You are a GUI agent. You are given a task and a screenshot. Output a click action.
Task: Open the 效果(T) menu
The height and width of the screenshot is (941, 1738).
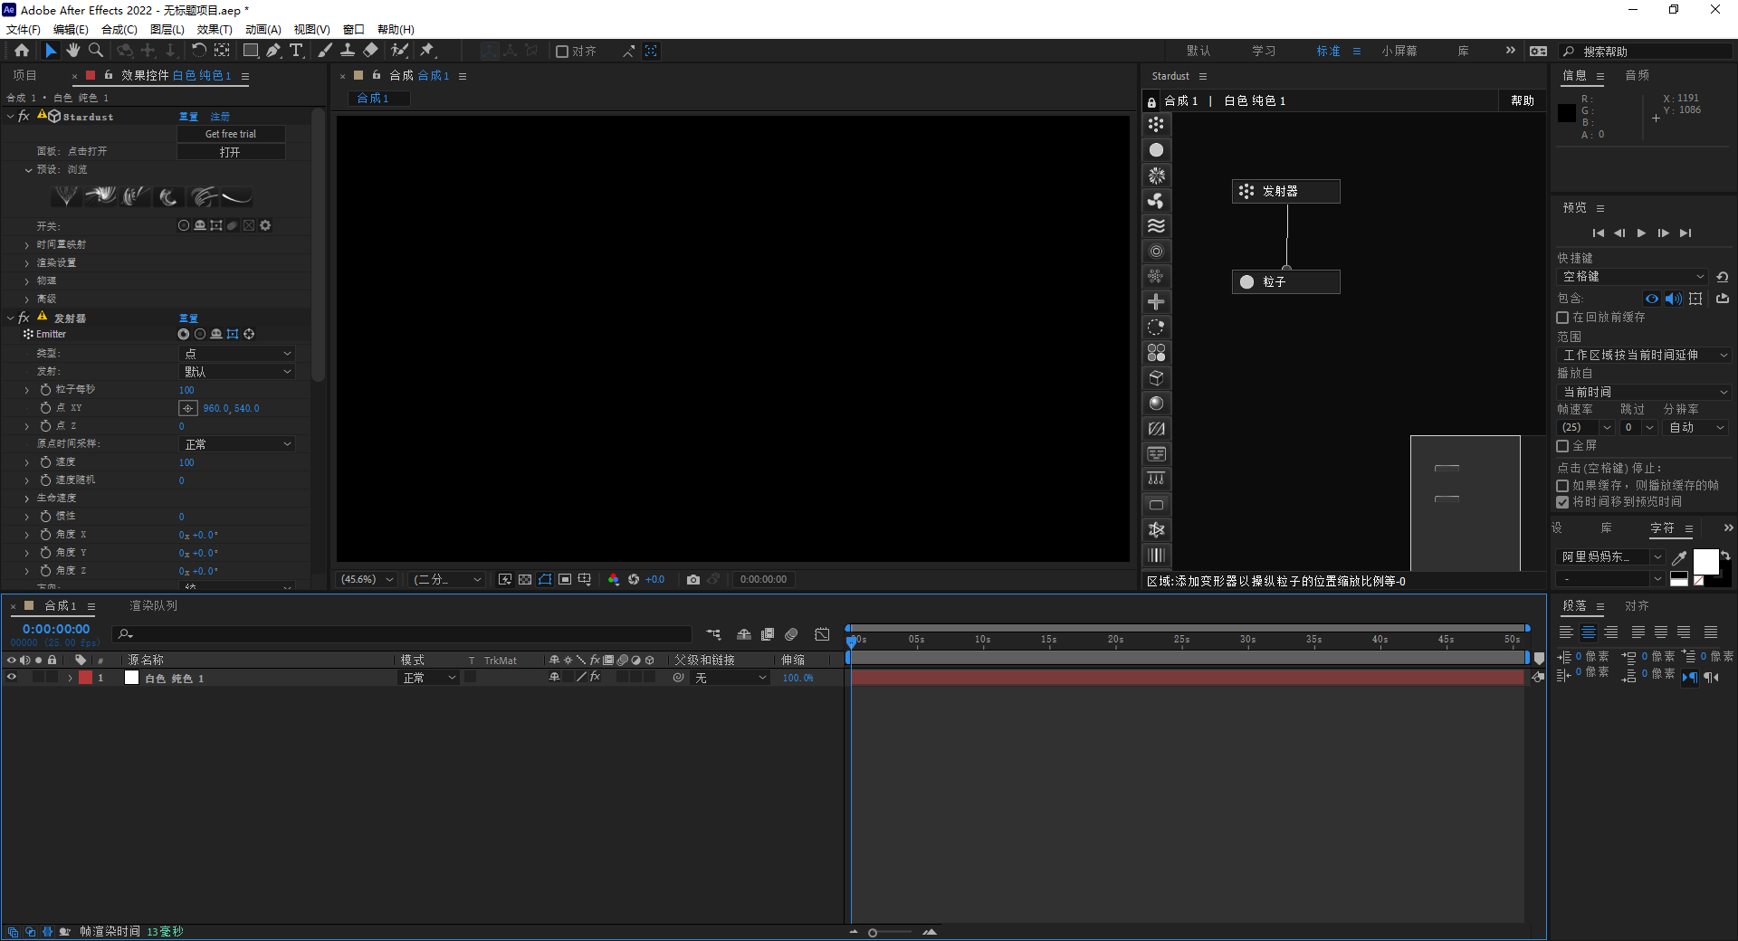point(215,29)
